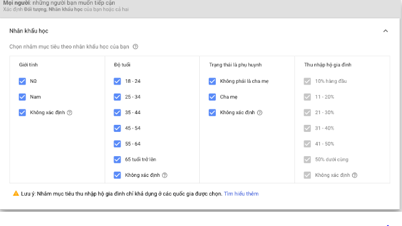Open the Tìm hiểu thêm link

tap(241, 193)
